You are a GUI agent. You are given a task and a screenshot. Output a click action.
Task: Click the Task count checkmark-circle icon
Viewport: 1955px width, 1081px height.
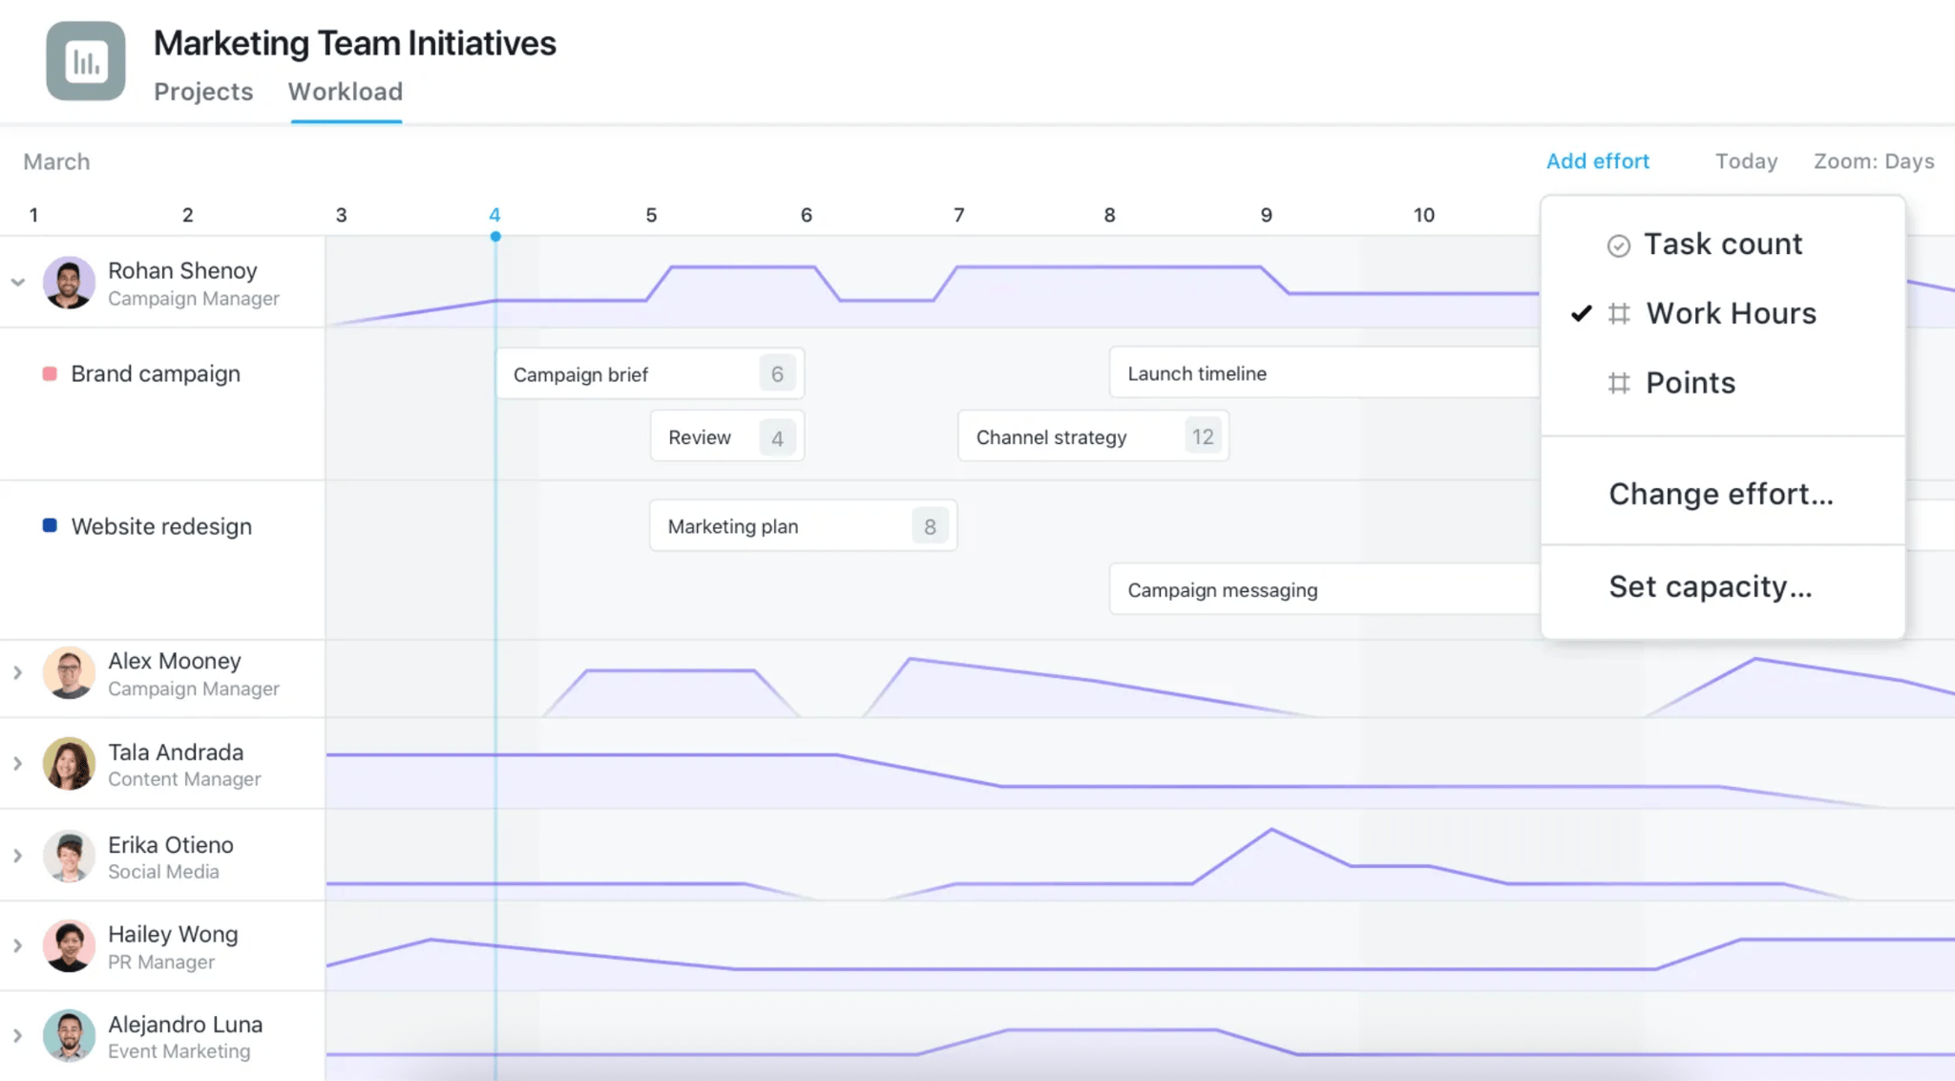point(1617,244)
